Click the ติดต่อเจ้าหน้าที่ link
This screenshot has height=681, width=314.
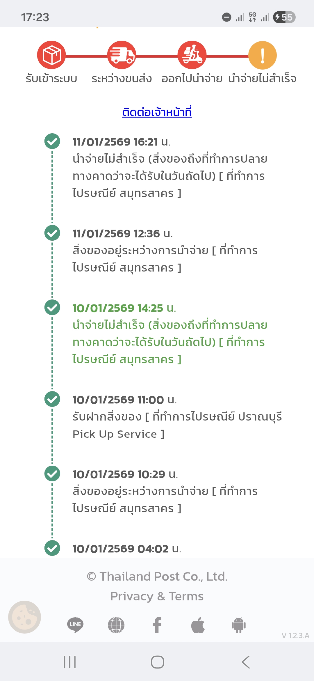pos(157,112)
